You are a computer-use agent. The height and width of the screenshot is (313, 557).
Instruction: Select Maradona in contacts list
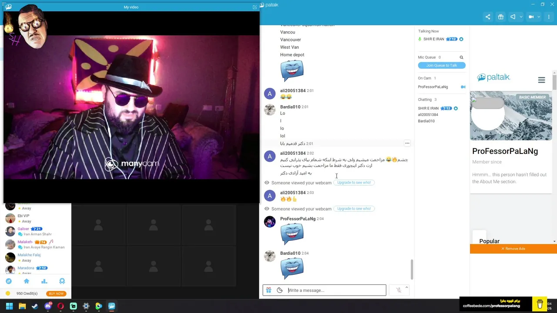[x=26, y=268]
